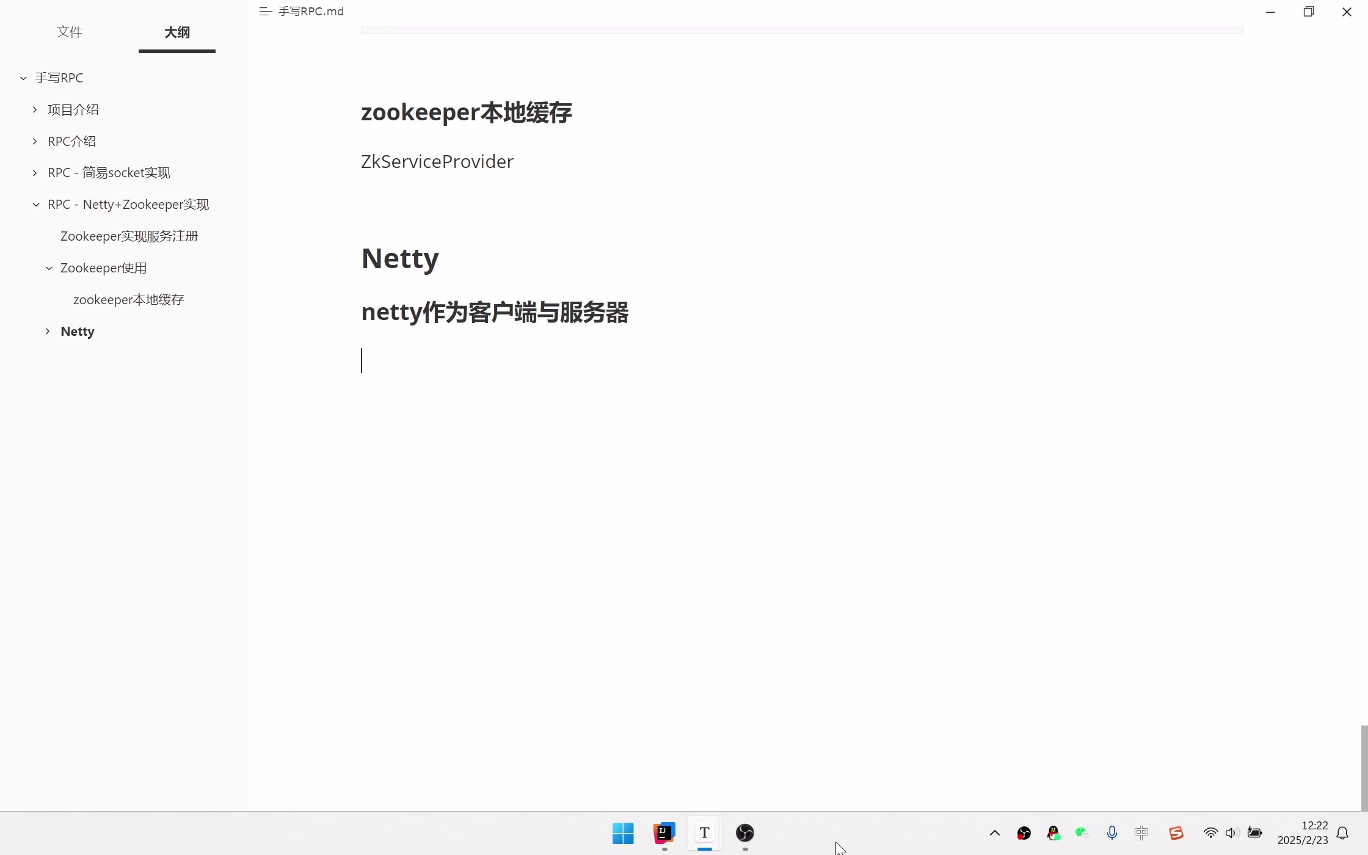Viewport: 1368px width, 855px height.
Task: Open OBS Studio from the taskbar
Action: pyautogui.click(x=744, y=832)
